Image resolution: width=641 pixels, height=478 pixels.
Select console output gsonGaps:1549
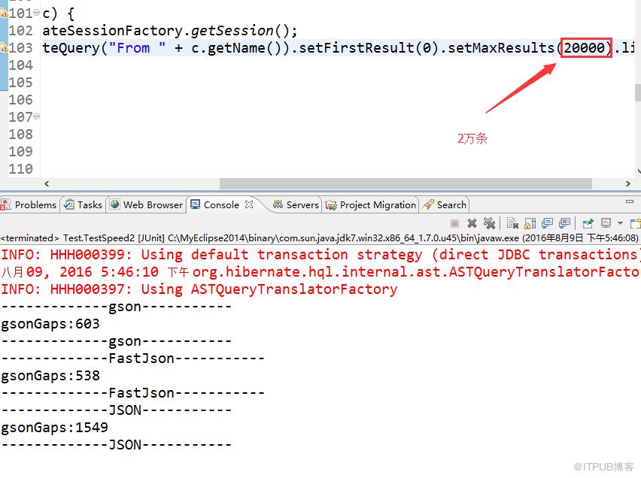(x=54, y=428)
